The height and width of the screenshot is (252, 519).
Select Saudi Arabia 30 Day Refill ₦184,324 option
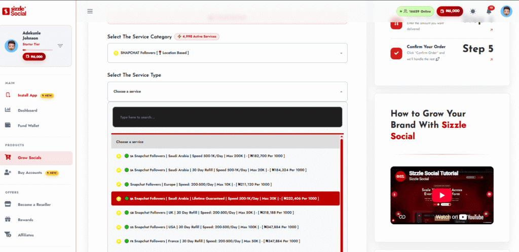coord(226,170)
